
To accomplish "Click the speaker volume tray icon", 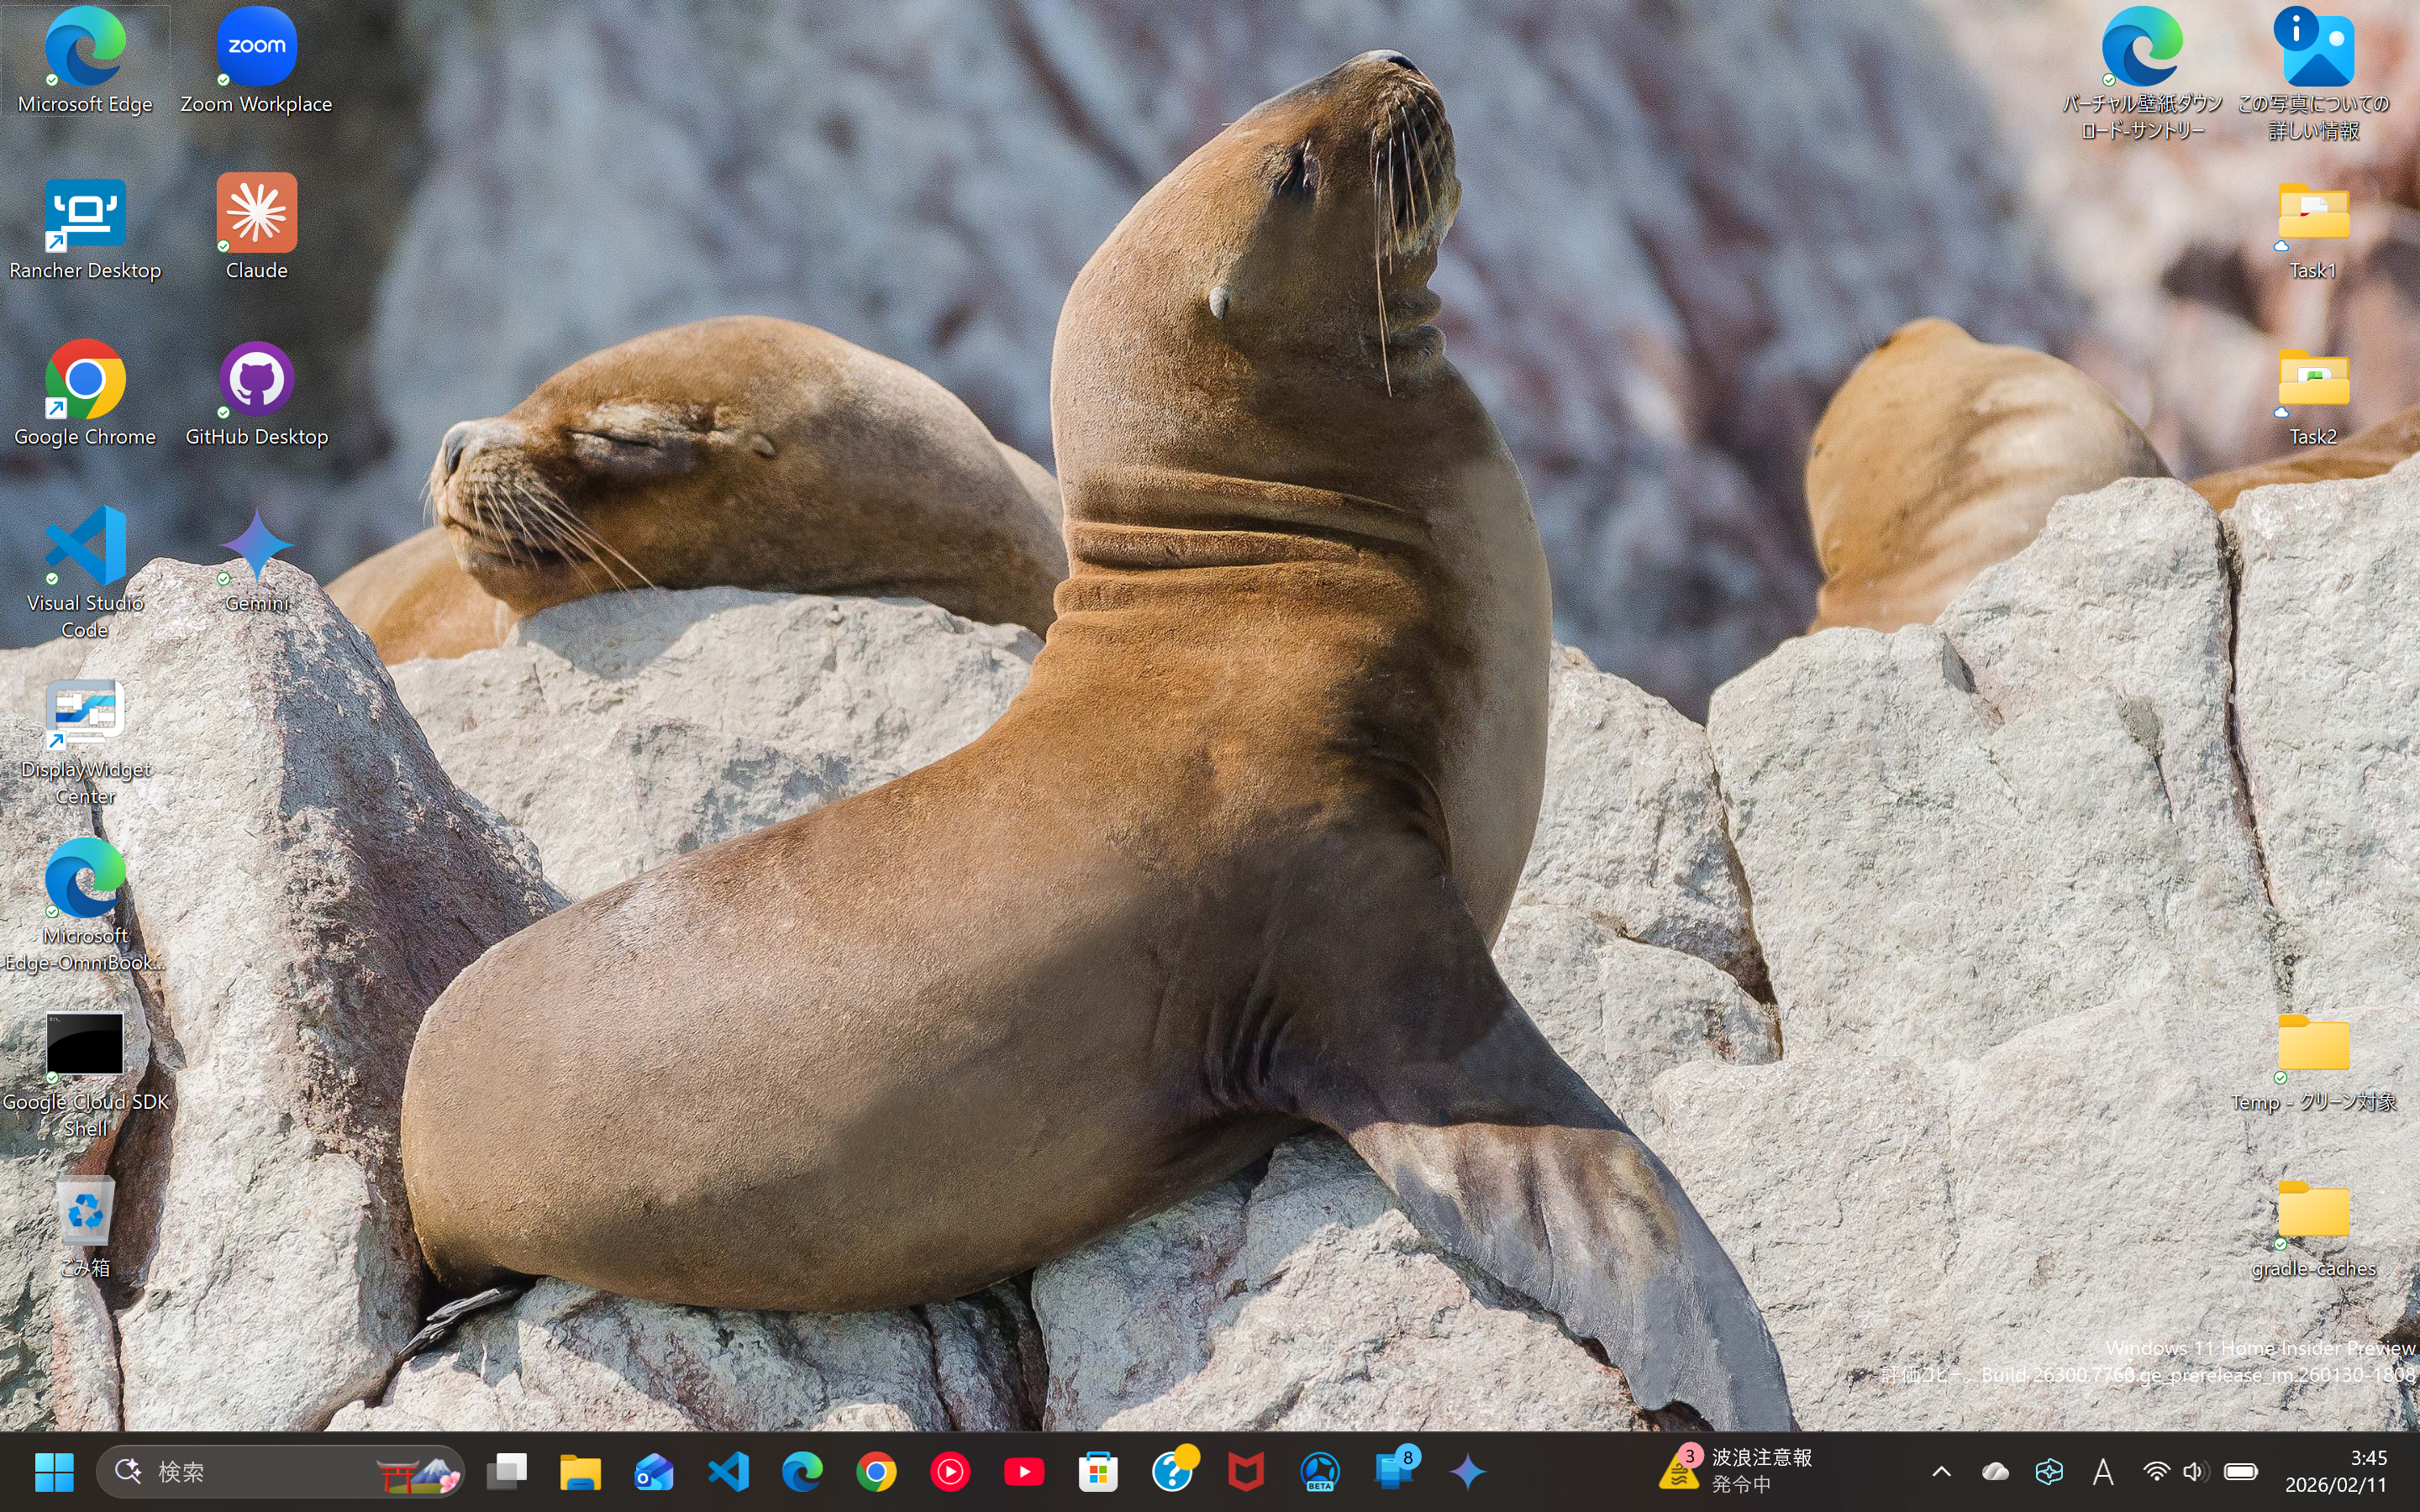I will pos(2194,1471).
